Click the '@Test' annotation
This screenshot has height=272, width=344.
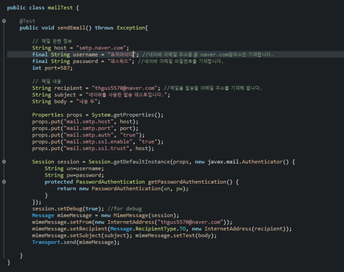pyautogui.click(x=27, y=21)
